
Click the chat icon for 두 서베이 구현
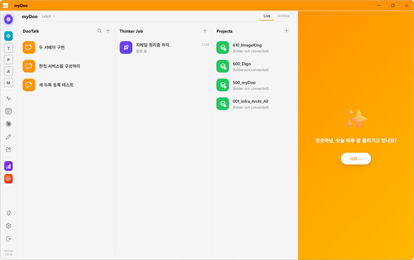point(29,47)
